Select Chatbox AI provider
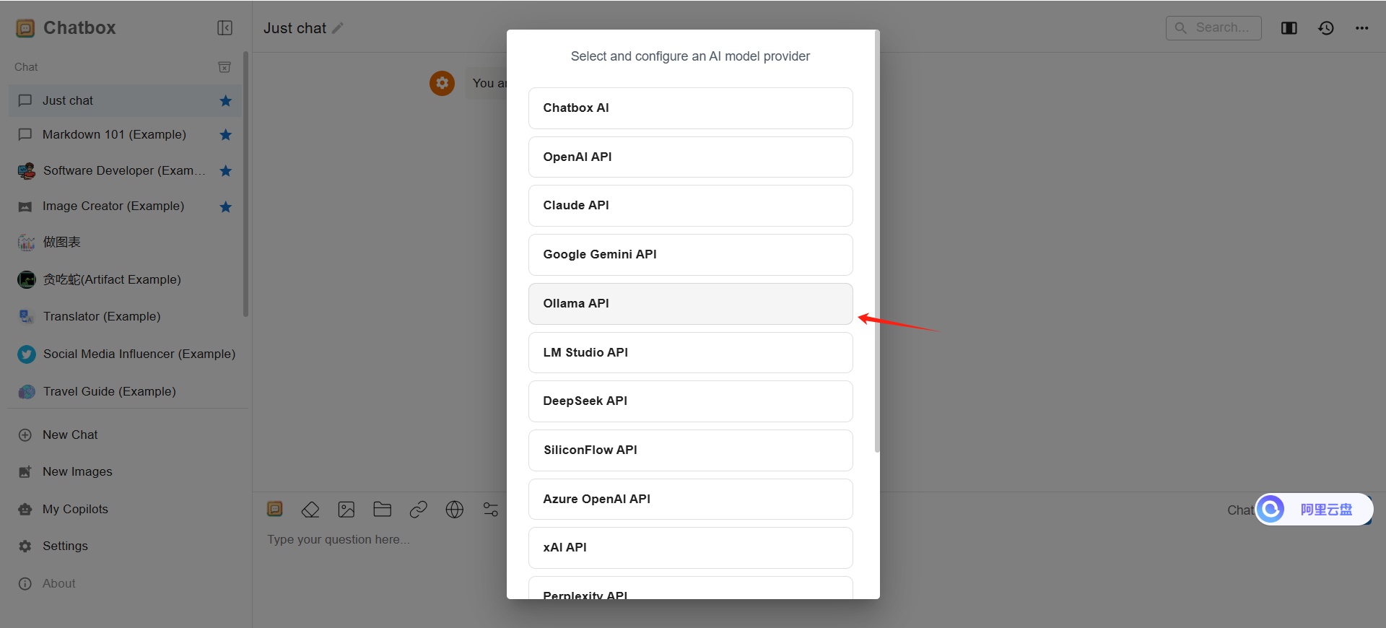The height and width of the screenshot is (628, 1386). click(691, 108)
